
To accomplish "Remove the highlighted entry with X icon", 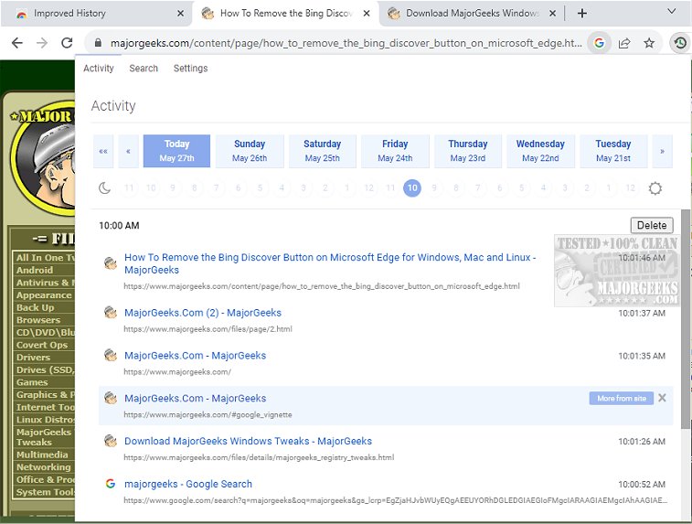I will pyautogui.click(x=663, y=398).
